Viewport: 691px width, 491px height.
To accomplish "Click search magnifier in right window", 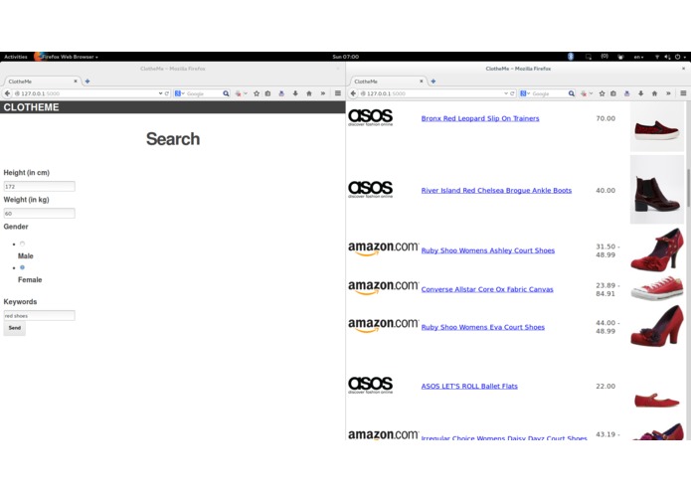I will click(571, 93).
